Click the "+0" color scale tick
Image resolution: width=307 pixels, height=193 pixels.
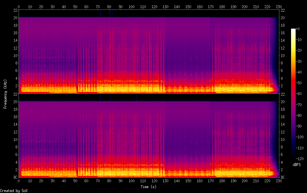coord(298,29)
